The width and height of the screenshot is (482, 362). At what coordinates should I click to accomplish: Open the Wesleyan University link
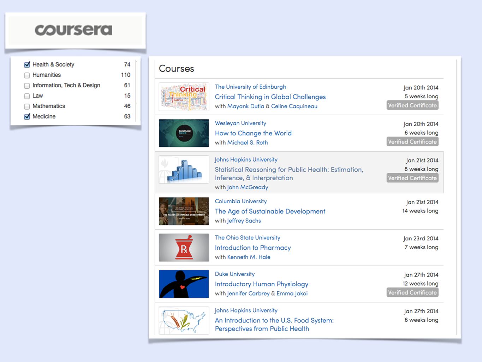tap(240, 123)
